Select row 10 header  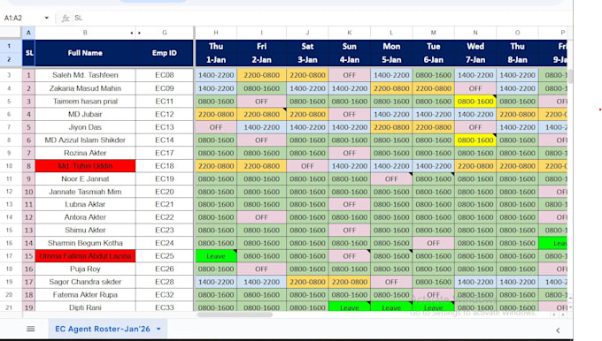[x=9, y=166]
